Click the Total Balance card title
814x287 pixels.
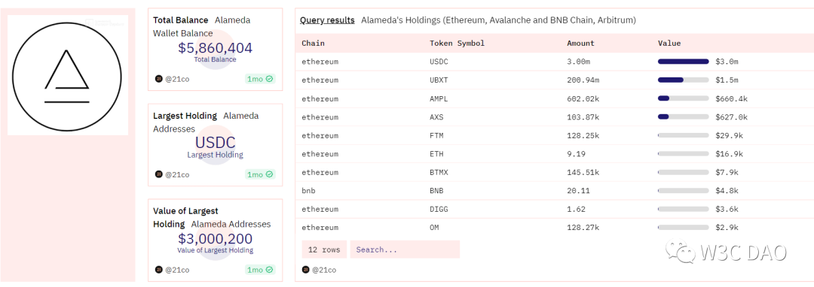click(180, 20)
